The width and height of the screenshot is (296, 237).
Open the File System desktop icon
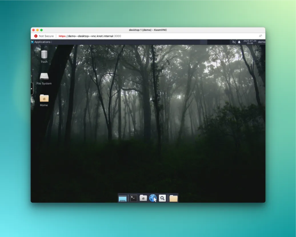(x=44, y=79)
